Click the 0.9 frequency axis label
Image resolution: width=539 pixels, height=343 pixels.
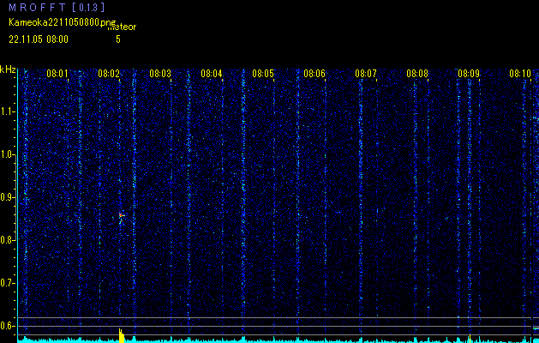pyautogui.click(x=7, y=197)
